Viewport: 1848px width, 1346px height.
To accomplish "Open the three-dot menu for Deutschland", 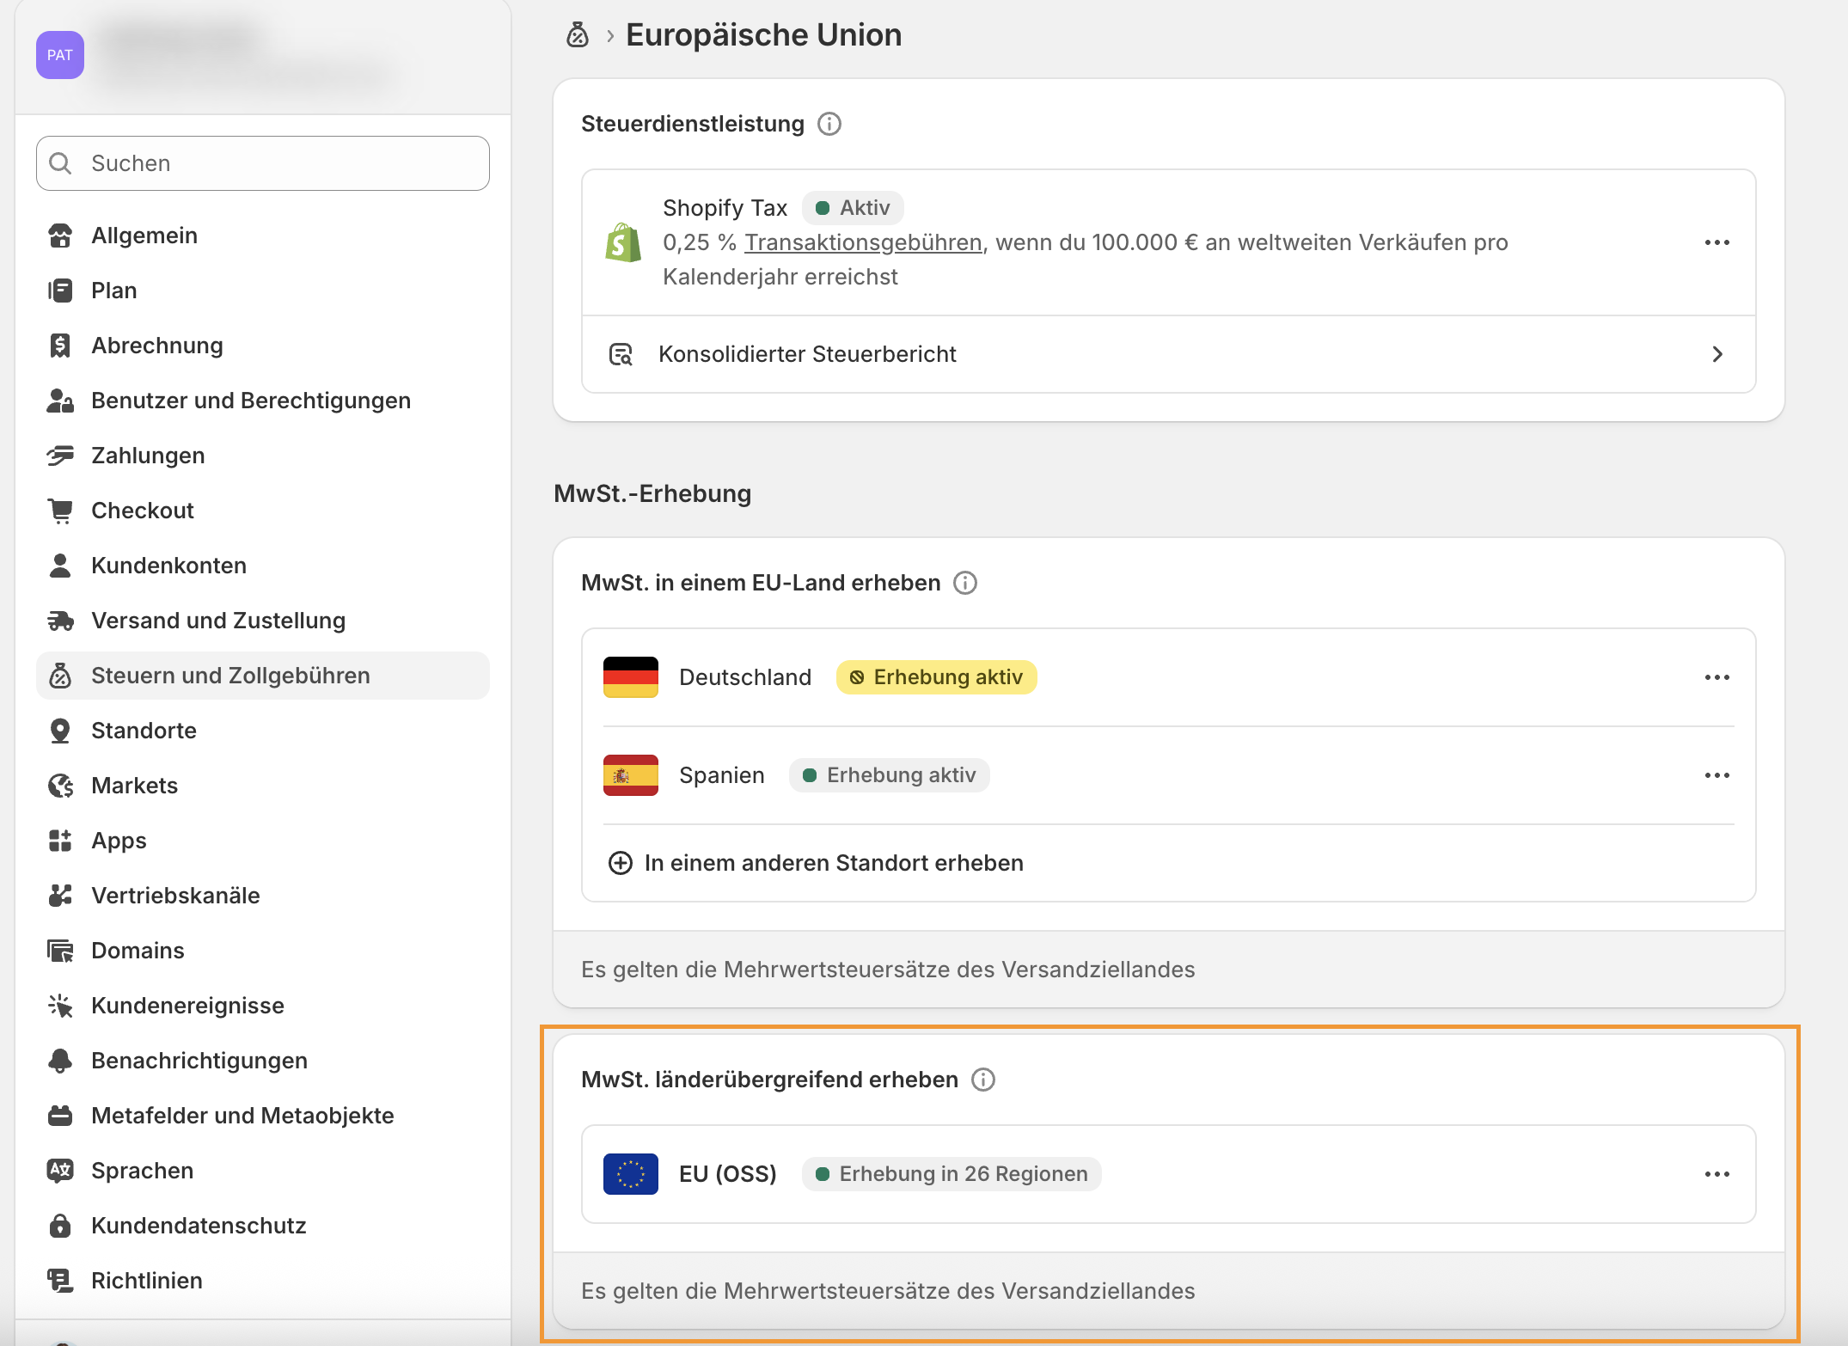I will 1716,677.
